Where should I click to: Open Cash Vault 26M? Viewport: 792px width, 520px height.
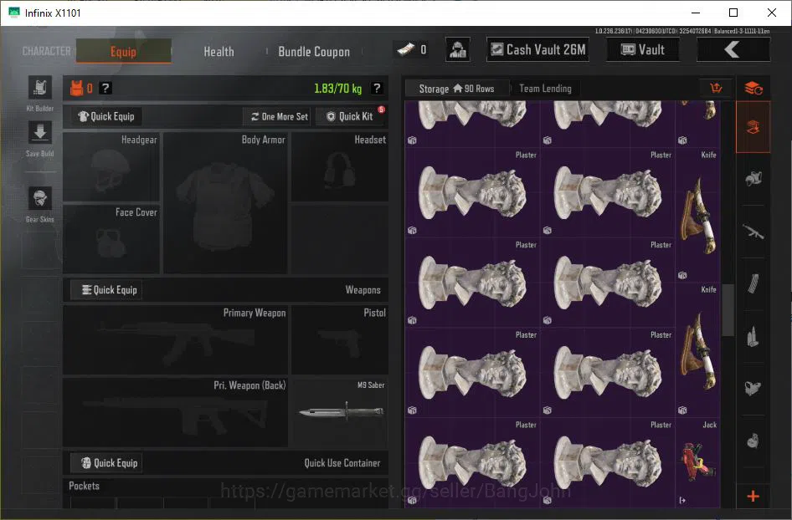(x=538, y=49)
